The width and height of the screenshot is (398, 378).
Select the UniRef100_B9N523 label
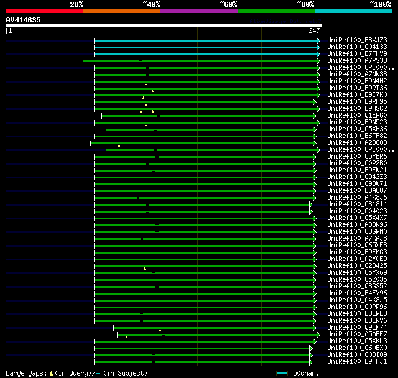(357, 122)
